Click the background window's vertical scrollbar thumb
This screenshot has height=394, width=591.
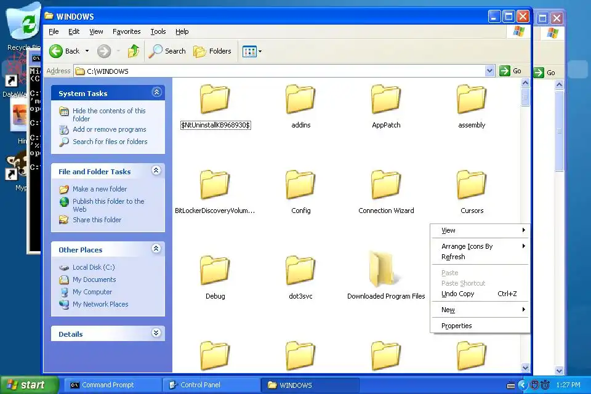[x=560, y=131]
